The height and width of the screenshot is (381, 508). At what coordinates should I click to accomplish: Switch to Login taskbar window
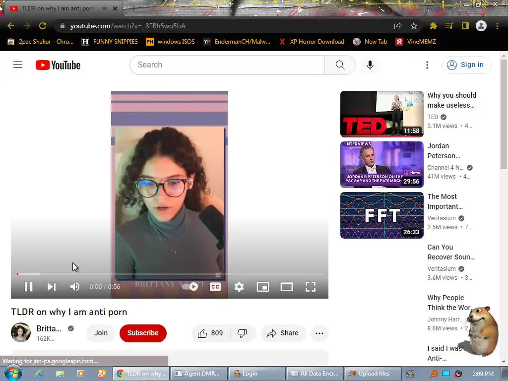coord(256,374)
